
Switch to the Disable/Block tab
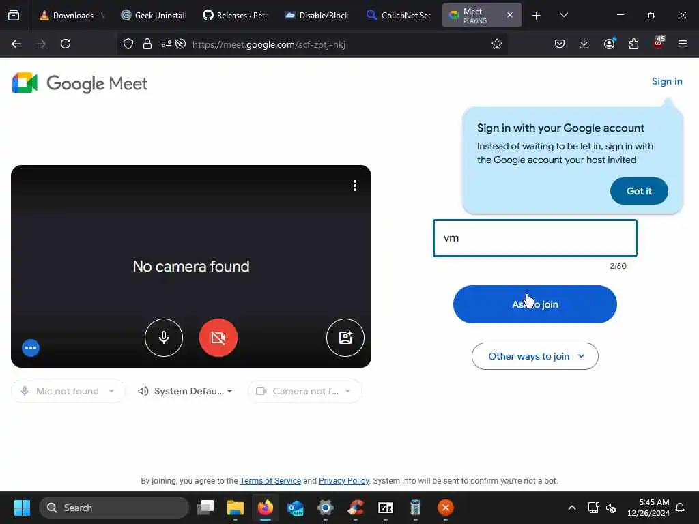(x=317, y=15)
